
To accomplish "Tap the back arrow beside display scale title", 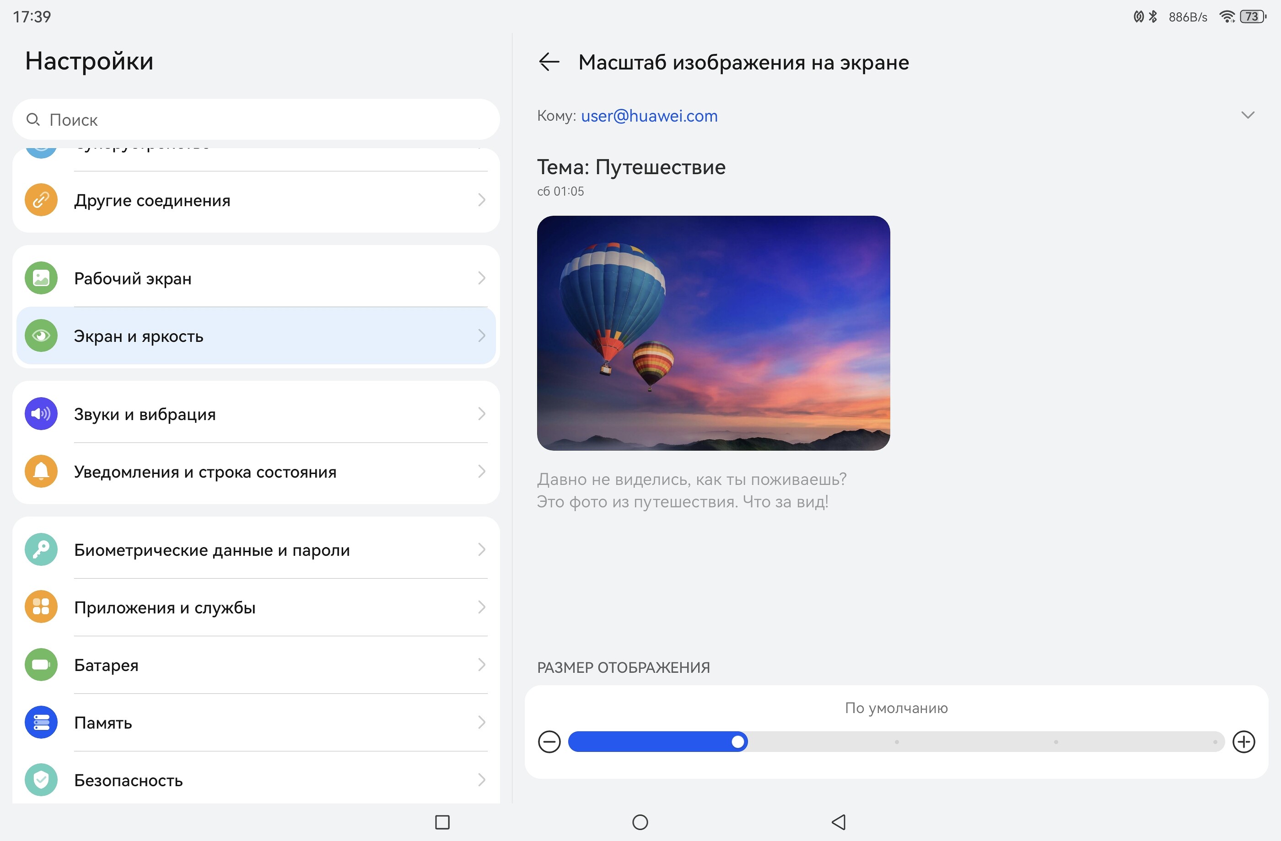I will (549, 62).
